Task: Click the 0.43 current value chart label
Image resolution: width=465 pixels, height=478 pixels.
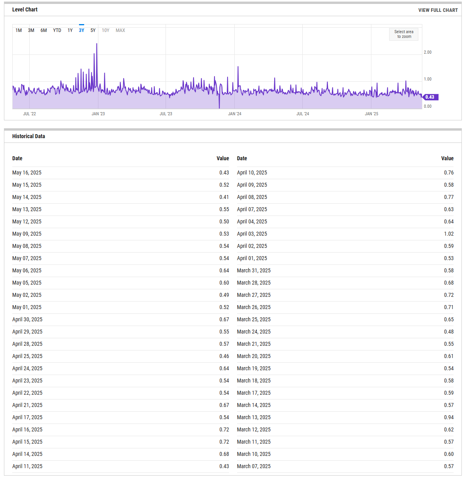Action: [x=430, y=97]
